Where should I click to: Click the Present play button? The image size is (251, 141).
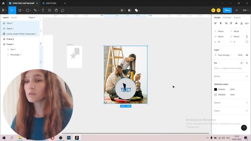pyautogui.click(x=236, y=11)
